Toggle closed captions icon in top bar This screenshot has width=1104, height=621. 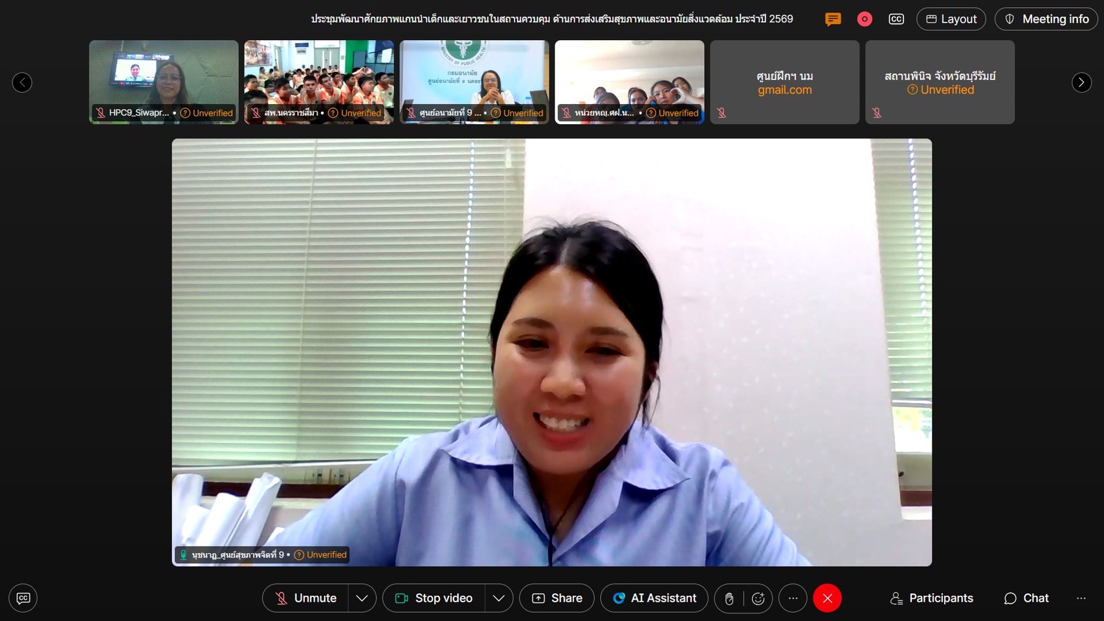tap(896, 19)
